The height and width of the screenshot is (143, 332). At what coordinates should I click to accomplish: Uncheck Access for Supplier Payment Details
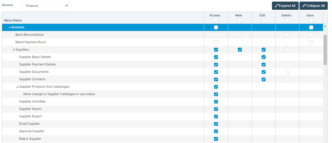coord(216,64)
